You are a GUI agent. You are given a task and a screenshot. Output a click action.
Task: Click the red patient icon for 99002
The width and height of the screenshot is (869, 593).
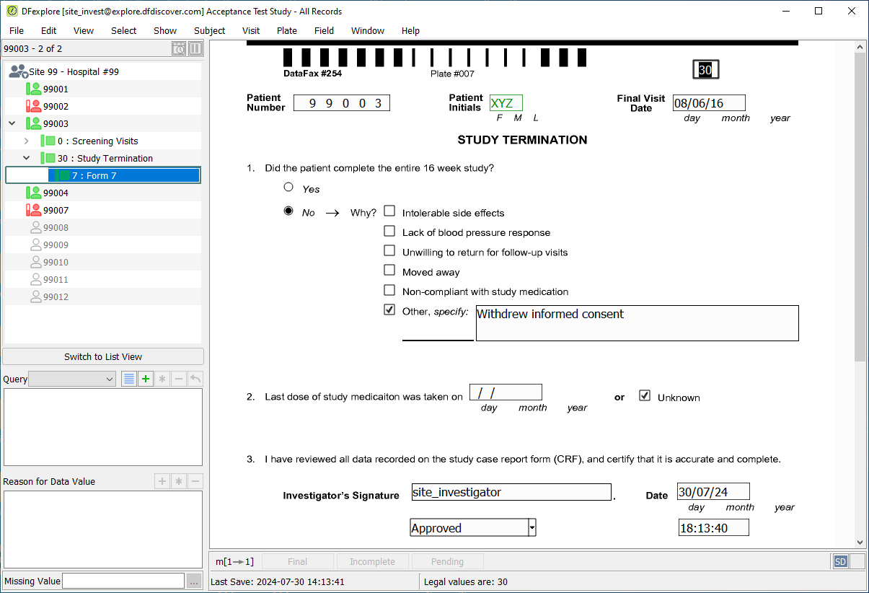point(33,106)
